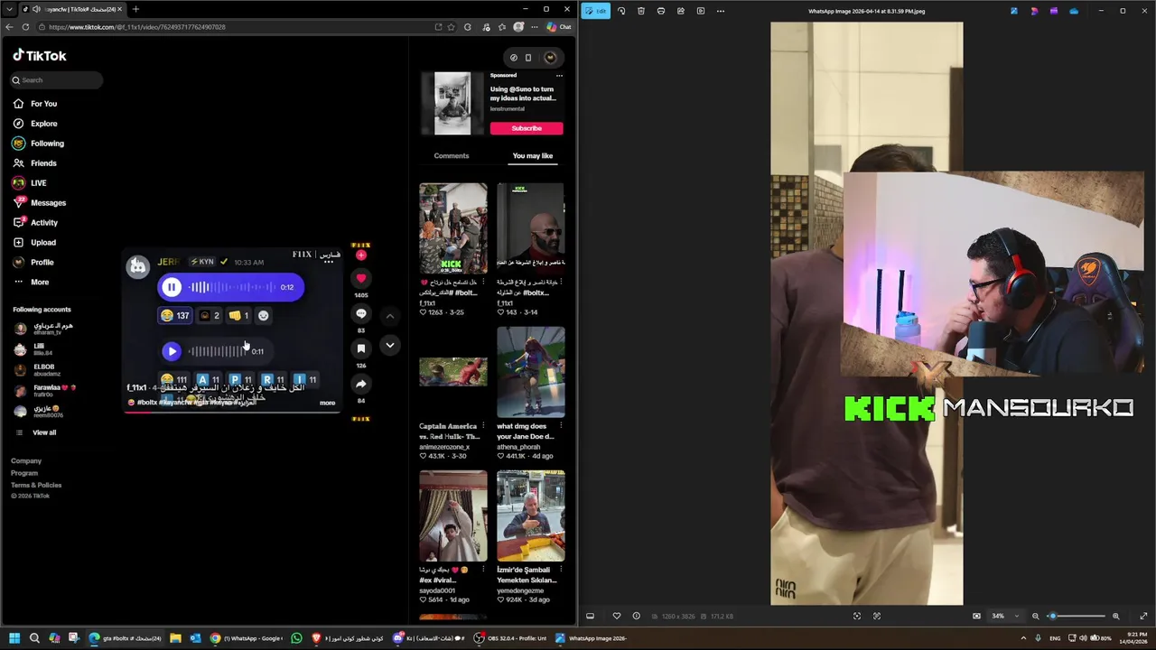Viewport: 1156px width, 650px height.
Task: Open the Lilli following account
Action: (39, 348)
